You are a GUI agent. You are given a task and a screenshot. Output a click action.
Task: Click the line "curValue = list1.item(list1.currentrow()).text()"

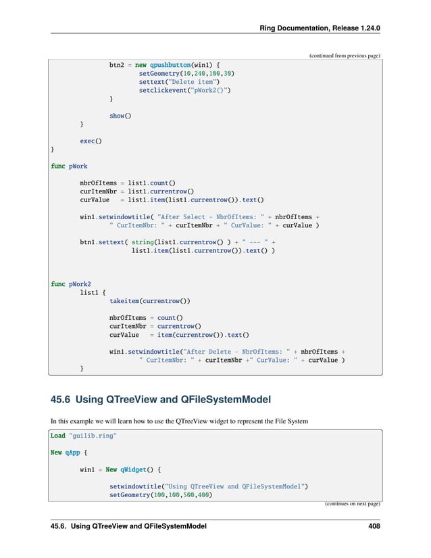[172, 200]
